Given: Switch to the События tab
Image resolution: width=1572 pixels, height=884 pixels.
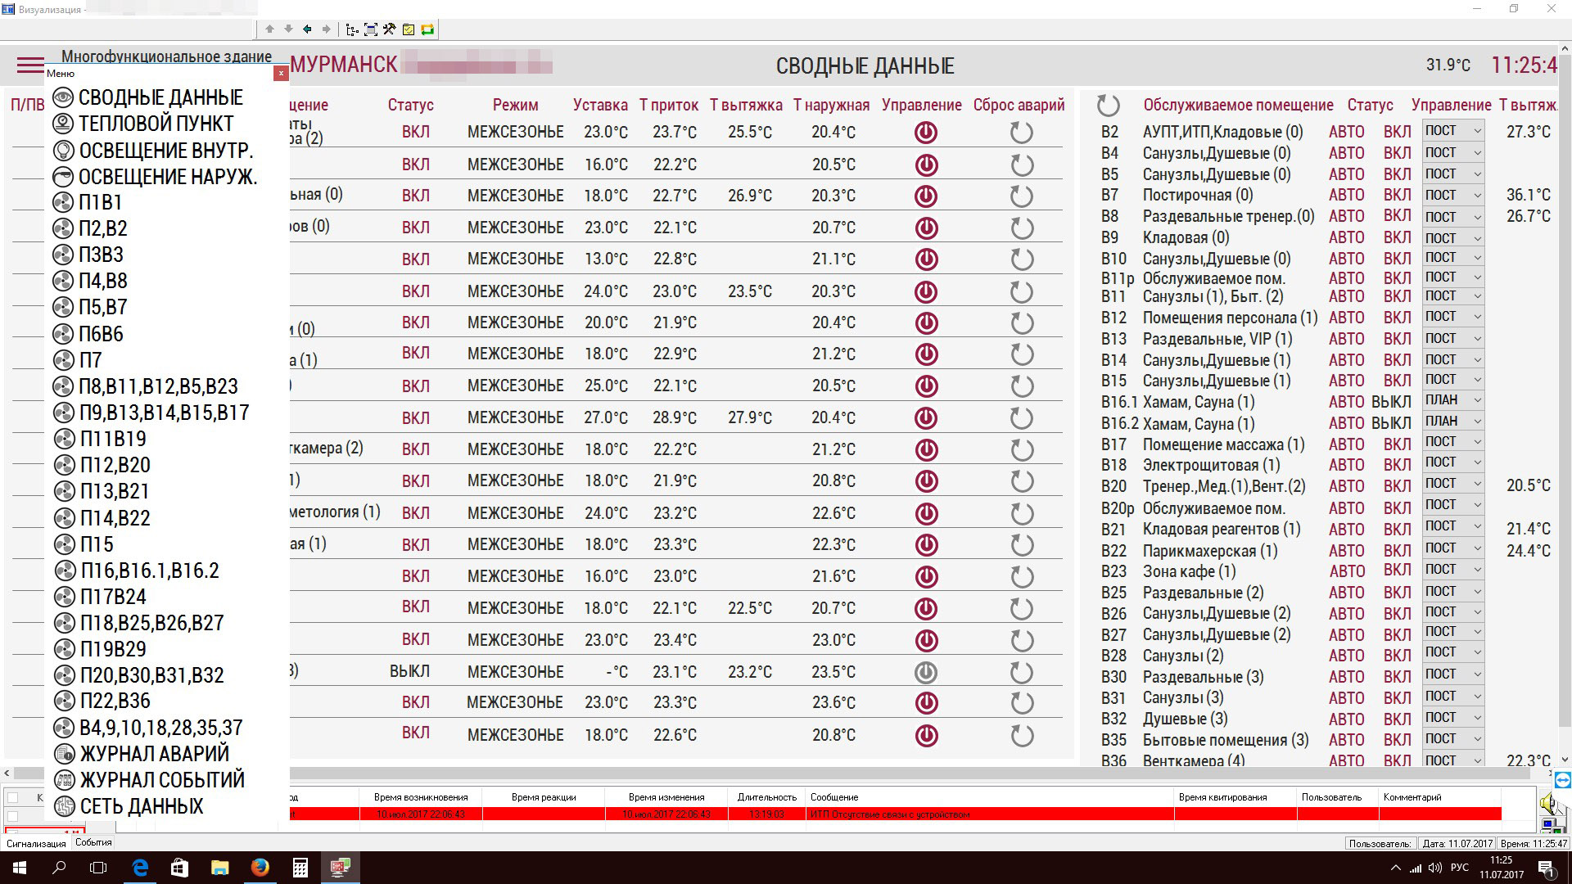Looking at the screenshot, I should [x=93, y=842].
